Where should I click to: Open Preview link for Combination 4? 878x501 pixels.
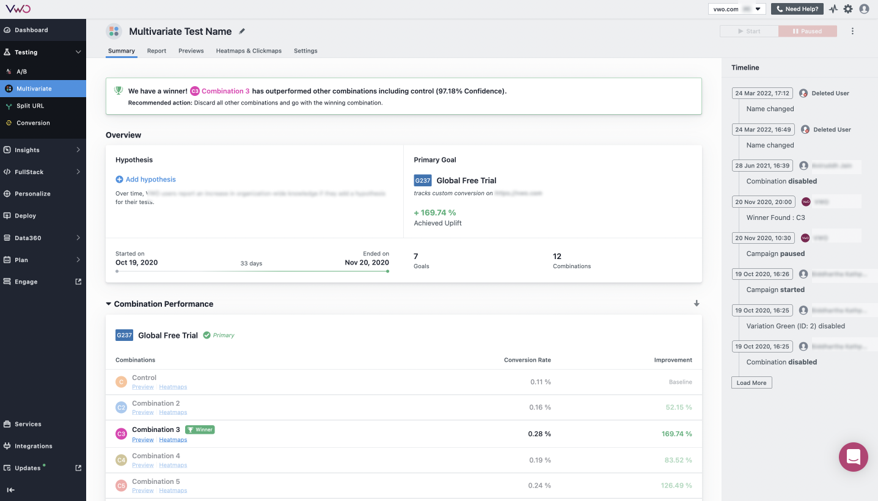143,465
